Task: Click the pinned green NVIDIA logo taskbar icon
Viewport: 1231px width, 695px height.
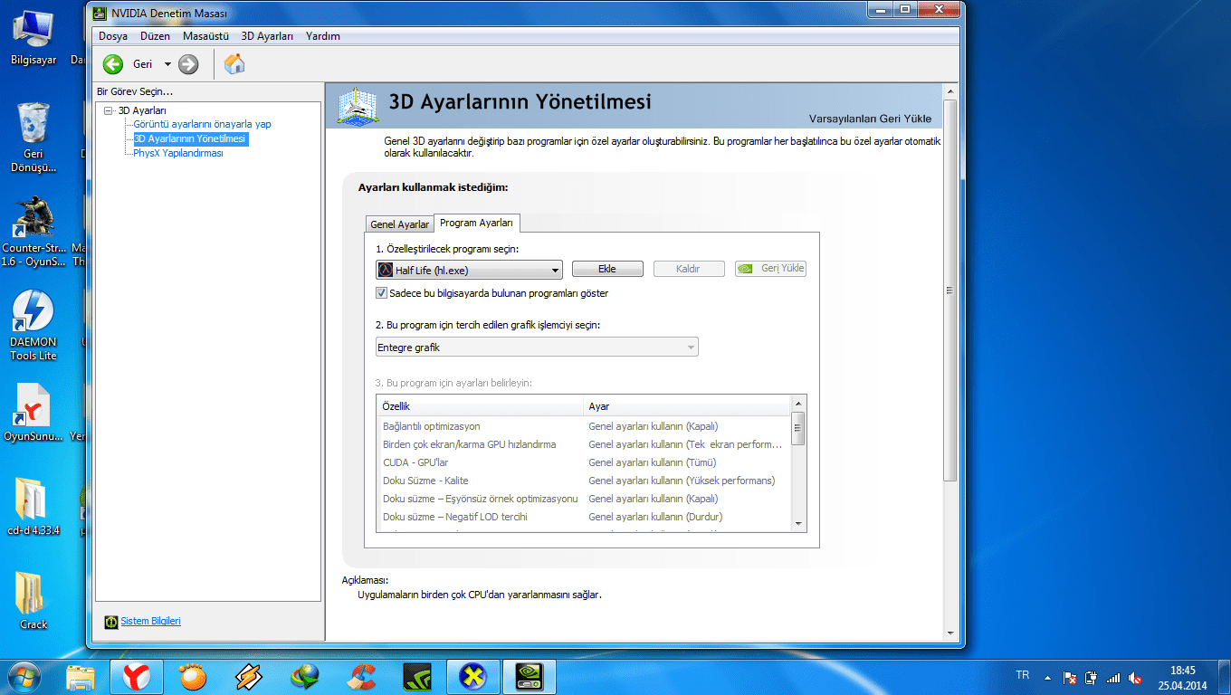Action: point(416,676)
